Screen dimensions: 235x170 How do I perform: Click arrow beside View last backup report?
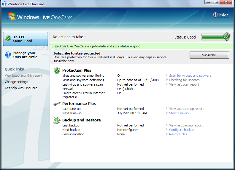click(x=167, y=125)
